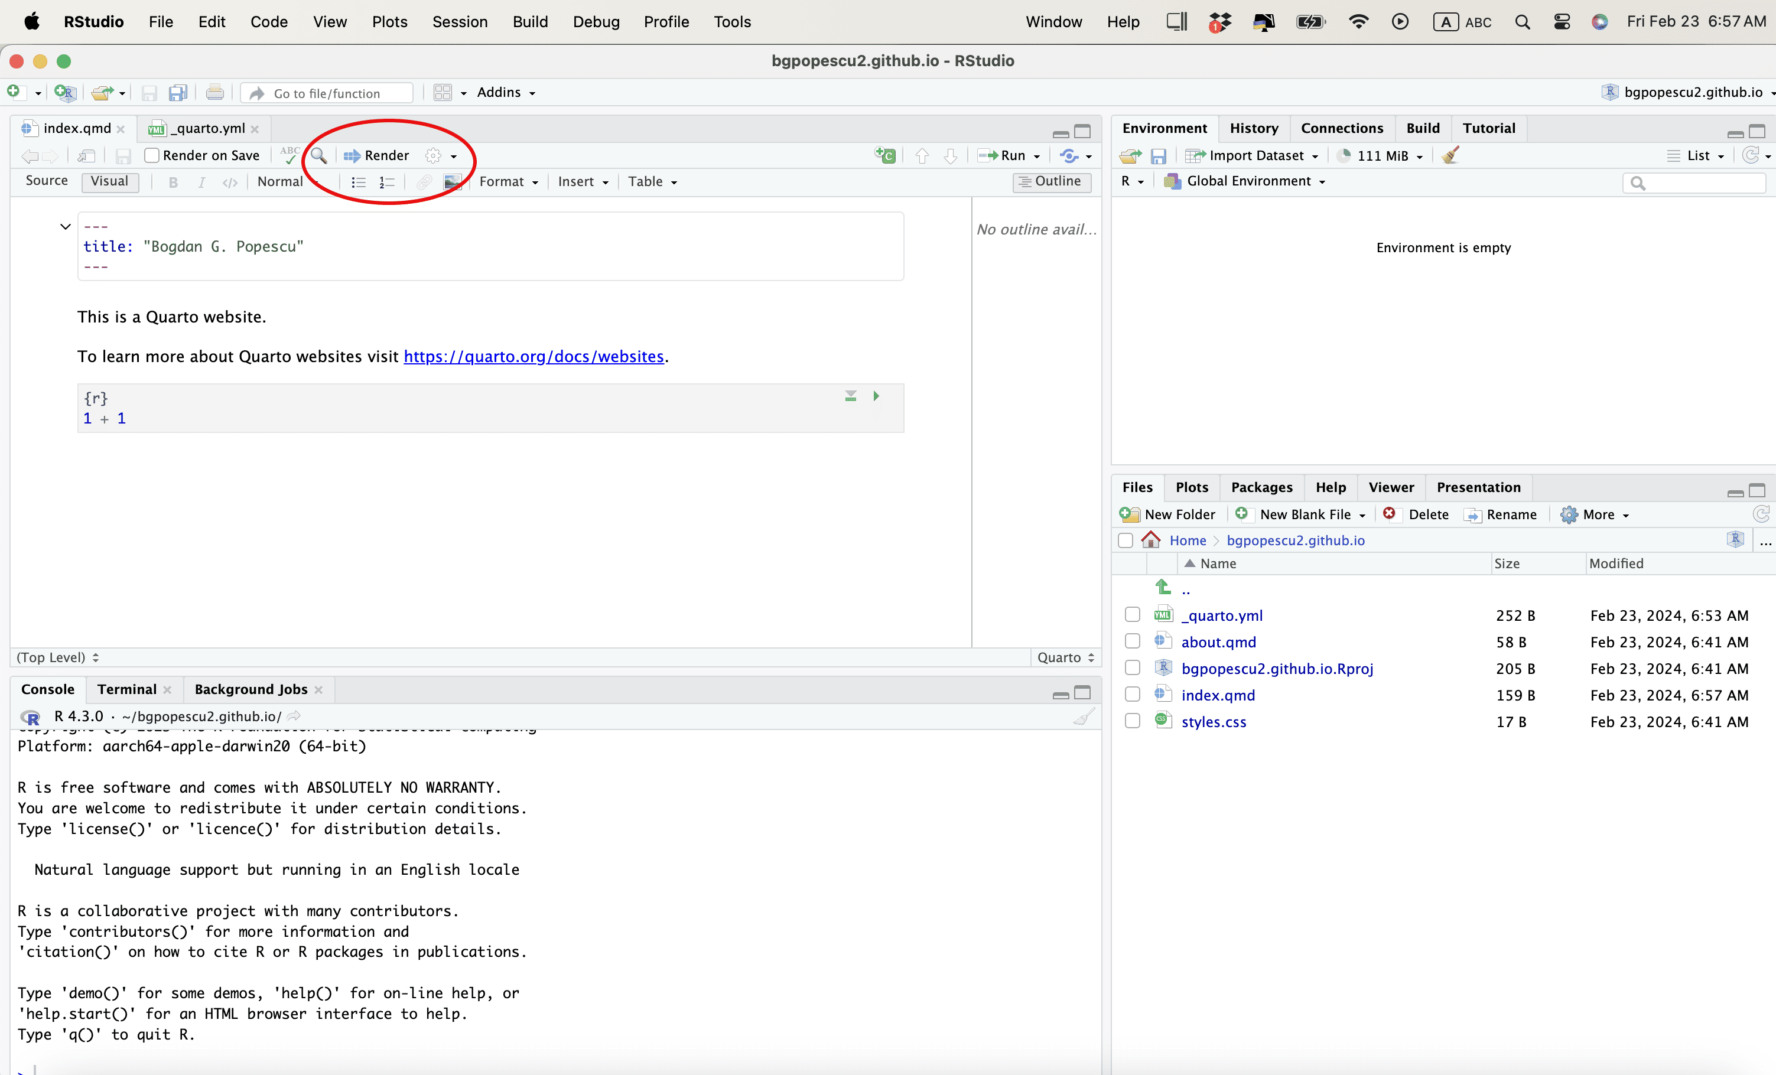Click the find/replace magnifier icon
The image size is (1776, 1075).
(x=318, y=155)
